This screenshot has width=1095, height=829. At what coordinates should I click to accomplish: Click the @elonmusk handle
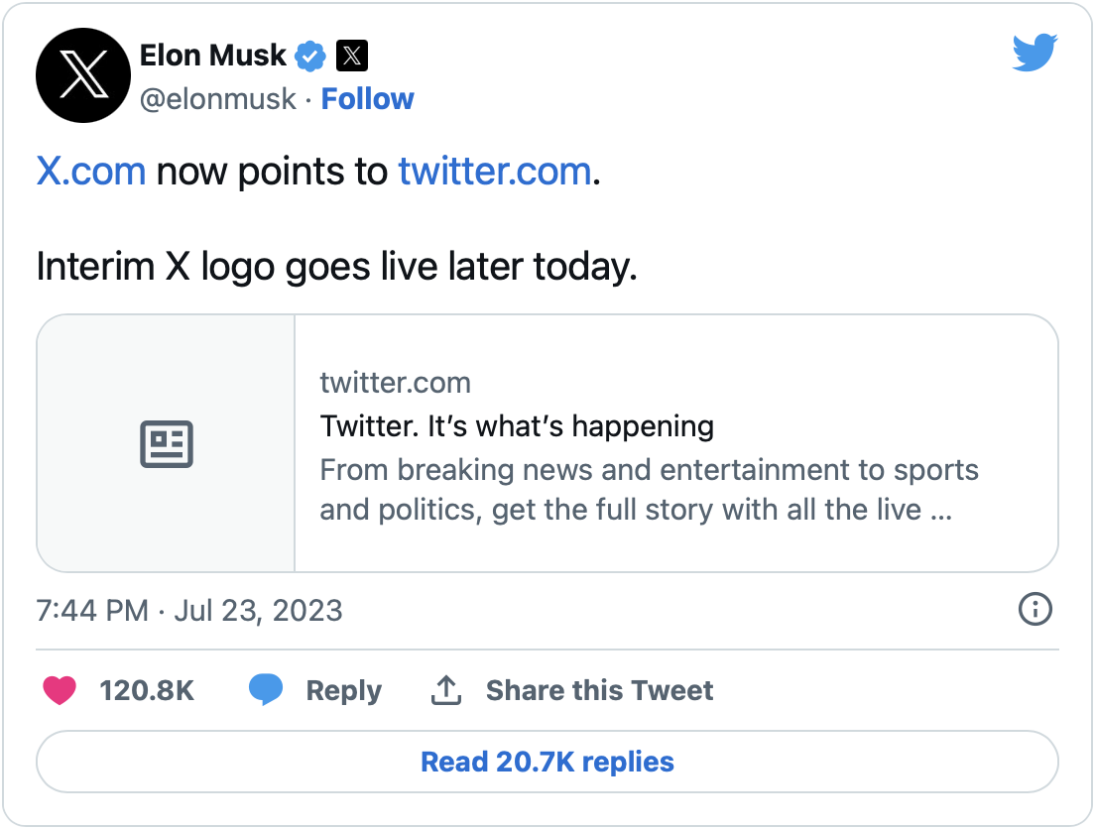[218, 99]
